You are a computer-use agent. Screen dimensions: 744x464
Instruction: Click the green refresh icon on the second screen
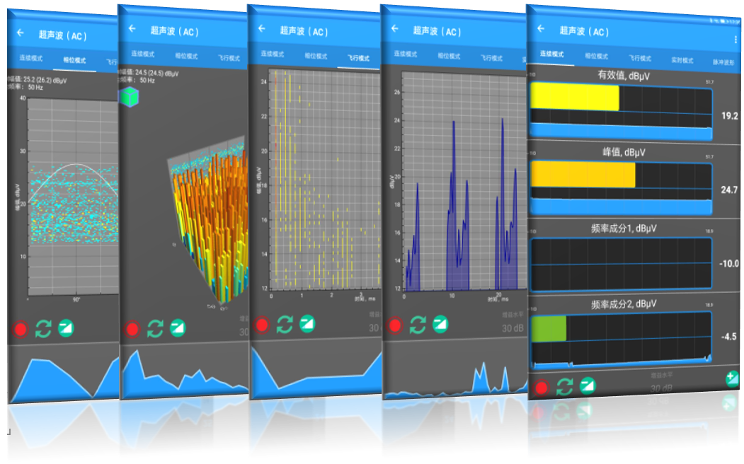155,329
